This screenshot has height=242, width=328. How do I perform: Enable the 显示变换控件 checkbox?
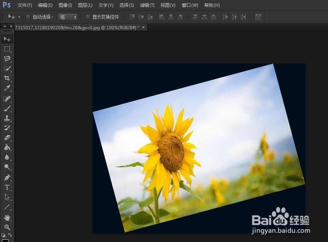(88, 17)
